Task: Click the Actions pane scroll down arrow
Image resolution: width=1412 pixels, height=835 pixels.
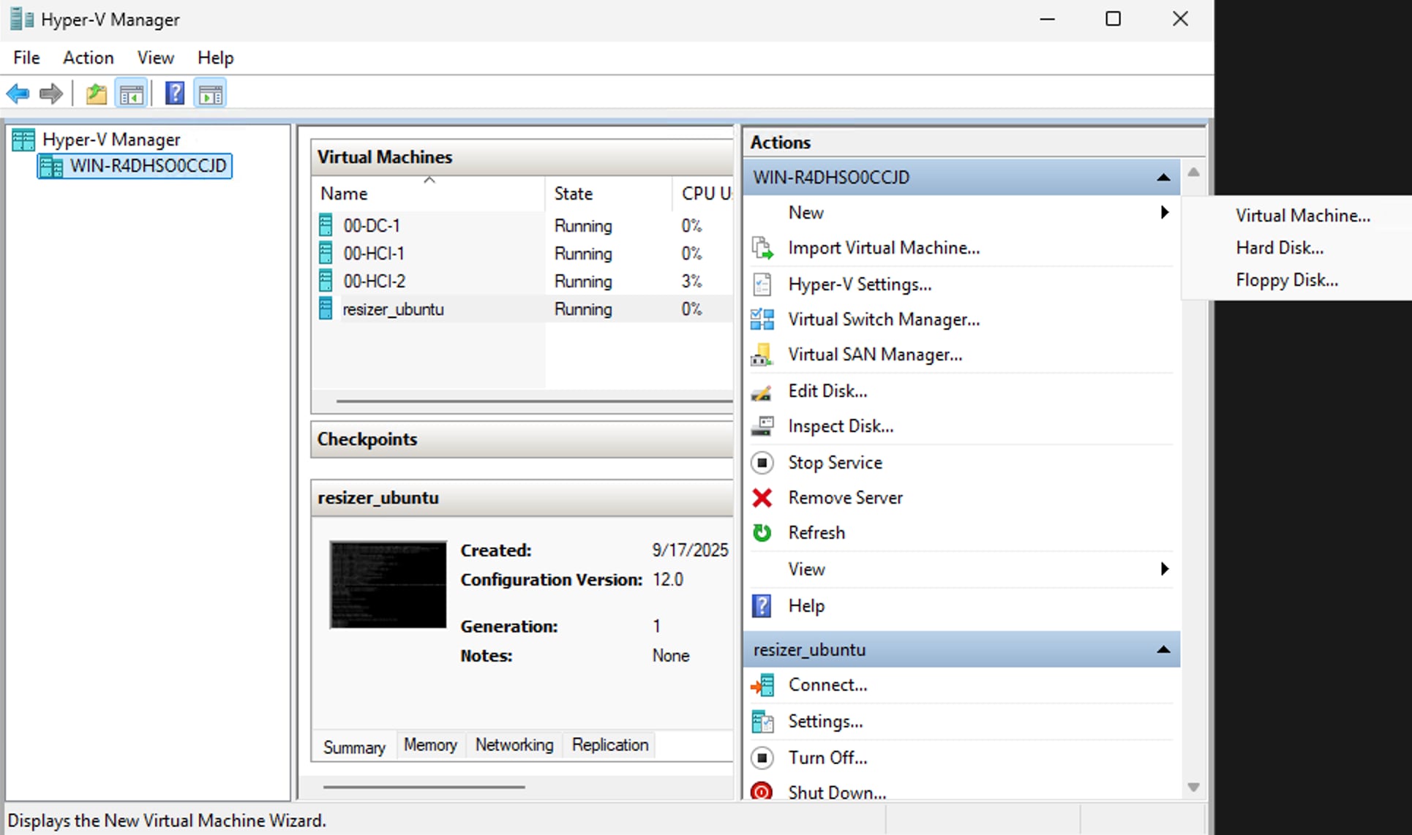Action: 1193,787
